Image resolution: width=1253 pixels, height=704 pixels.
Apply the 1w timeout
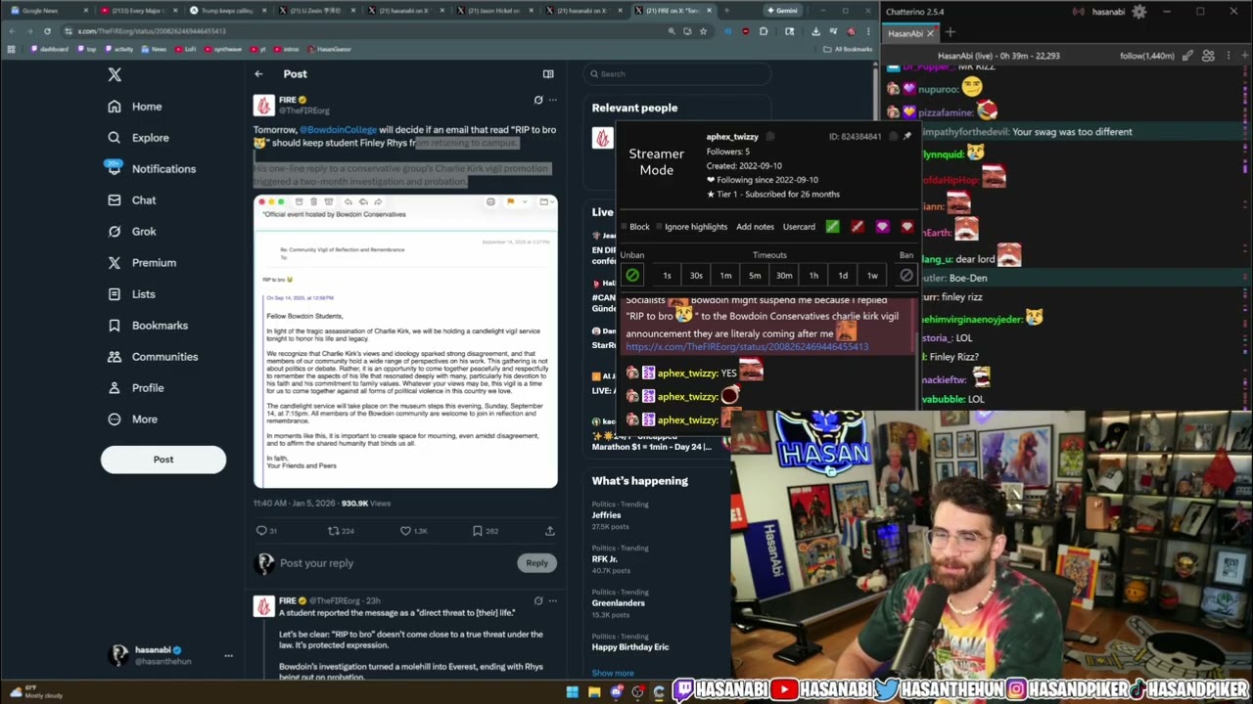point(872,276)
